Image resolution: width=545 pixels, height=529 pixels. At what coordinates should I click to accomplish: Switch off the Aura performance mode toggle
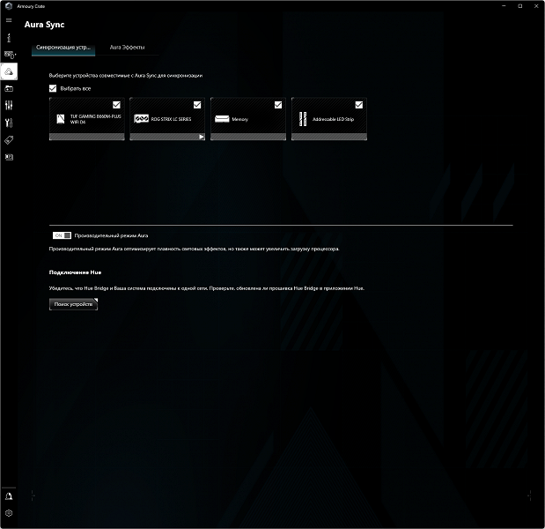click(62, 235)
